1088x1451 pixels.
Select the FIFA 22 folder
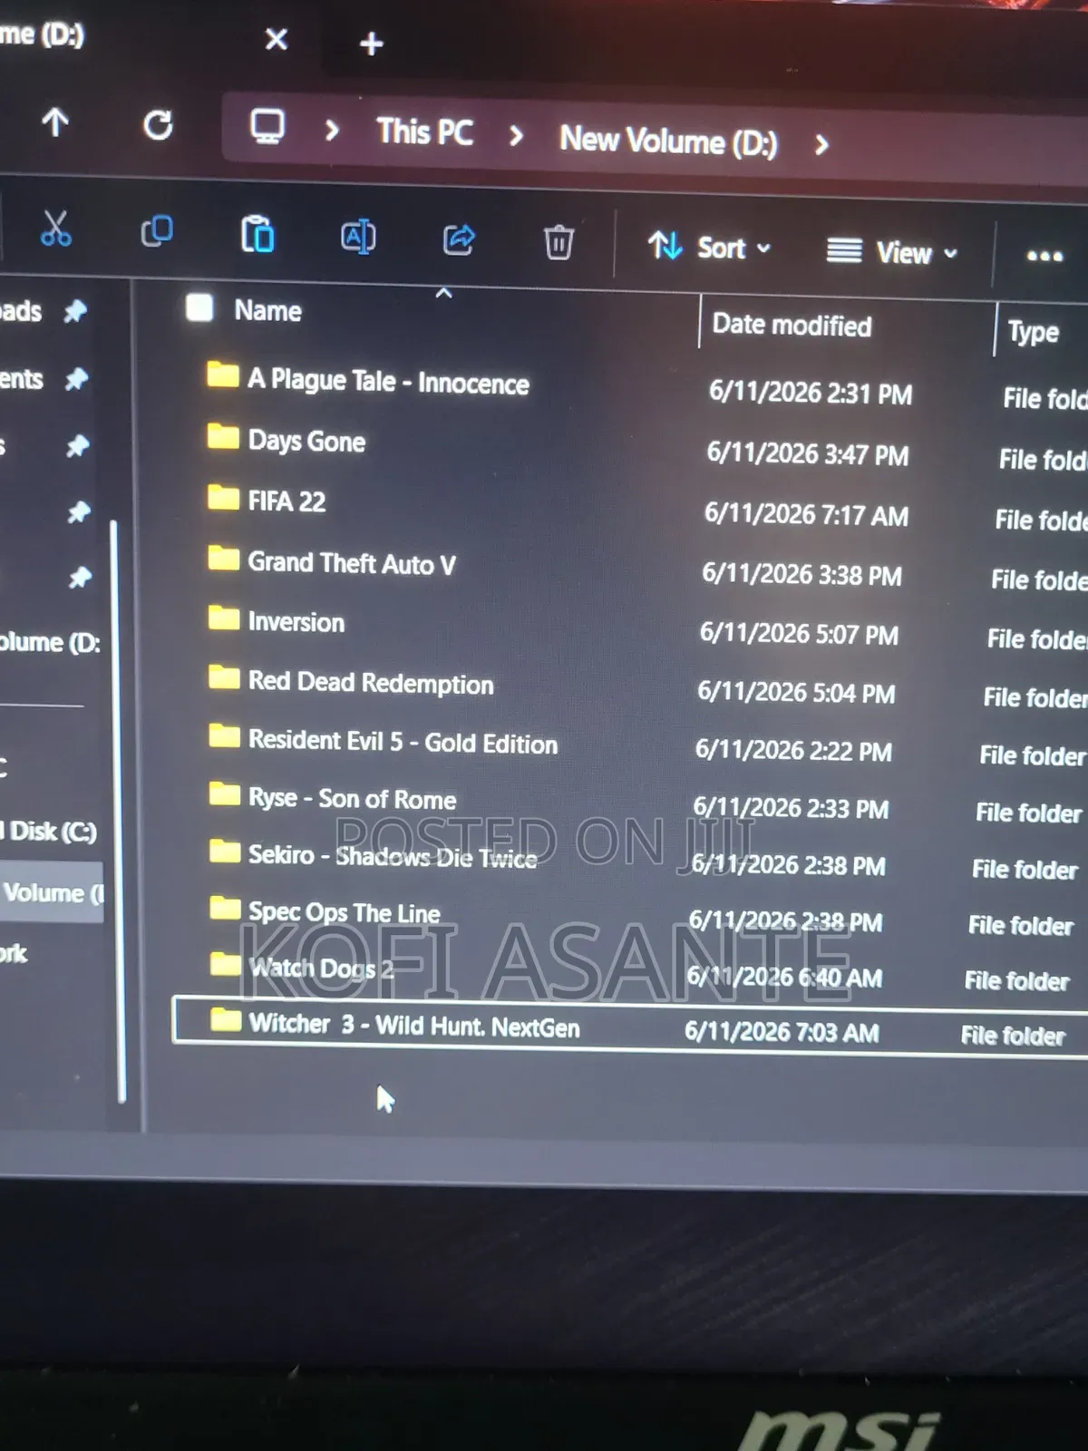click(287, 501)
